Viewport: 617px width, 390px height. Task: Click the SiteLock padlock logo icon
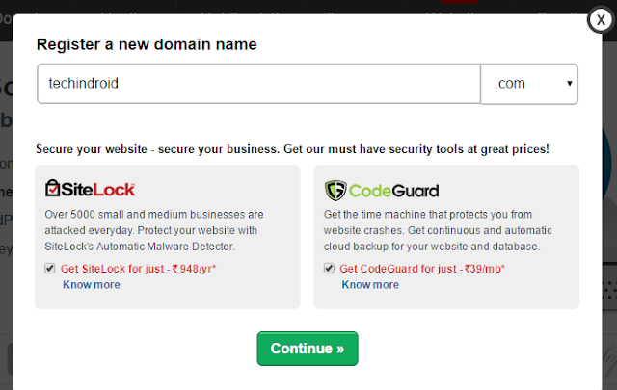pos(52,188)
